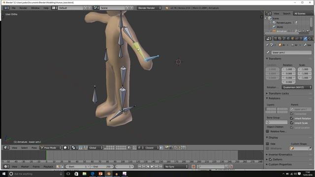Open the Render properties tab icon
This screenshot has height=177, width=315.
click(275, 38)
